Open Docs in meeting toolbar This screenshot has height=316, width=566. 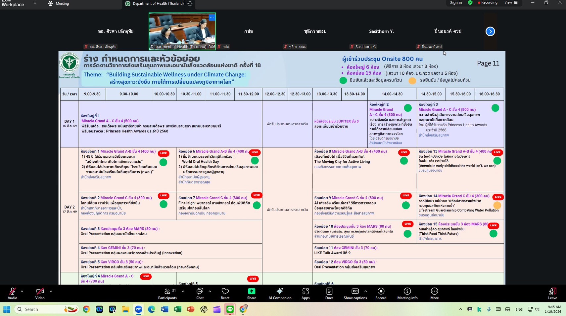tap(329, 293)
